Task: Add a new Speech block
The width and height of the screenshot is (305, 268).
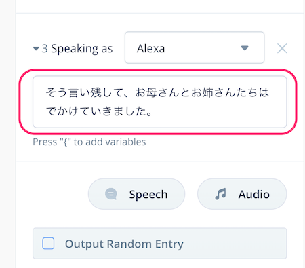Action: [x=136, y=194]
